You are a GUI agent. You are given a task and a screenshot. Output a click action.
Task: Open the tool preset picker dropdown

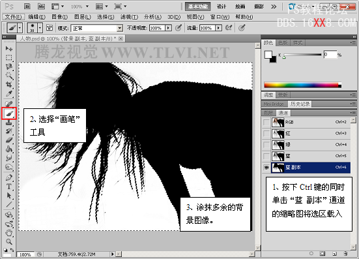(x=20, y=28)
